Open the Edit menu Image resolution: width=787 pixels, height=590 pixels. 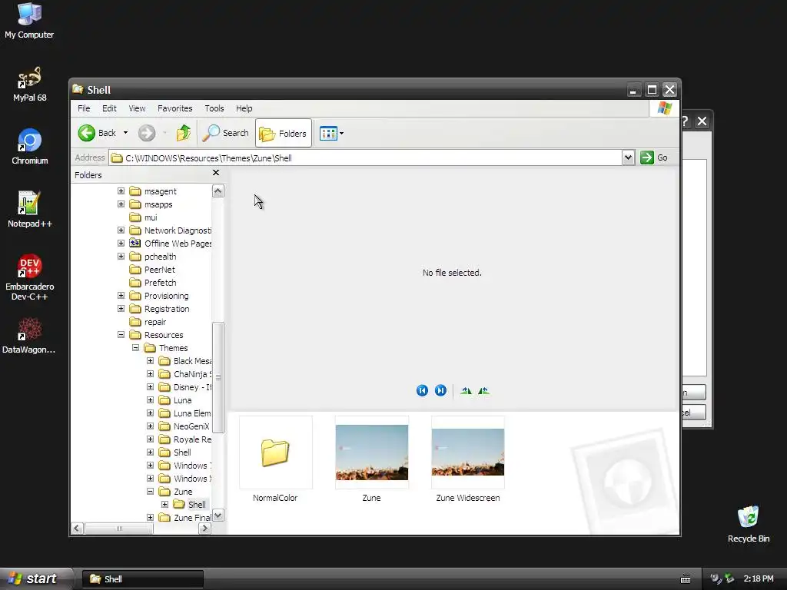(109, 108)
